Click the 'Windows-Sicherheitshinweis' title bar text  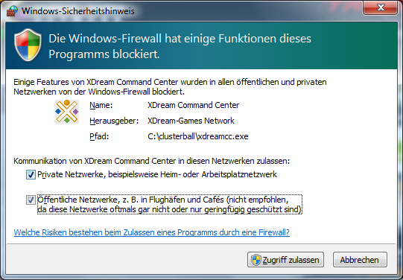click(78, 11)
